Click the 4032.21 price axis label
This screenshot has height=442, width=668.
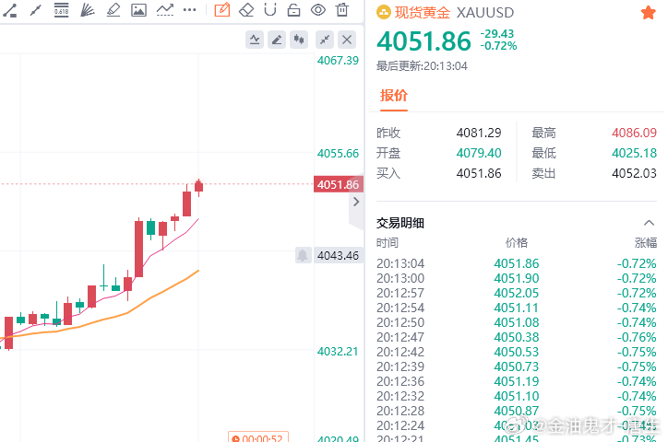point(338,352)
